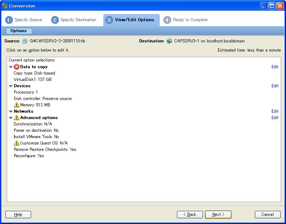The width and height of the screenshot is (286, 224).
Task: Click the Devices heading
Action: pyautogui.click(x=22, y=86)
